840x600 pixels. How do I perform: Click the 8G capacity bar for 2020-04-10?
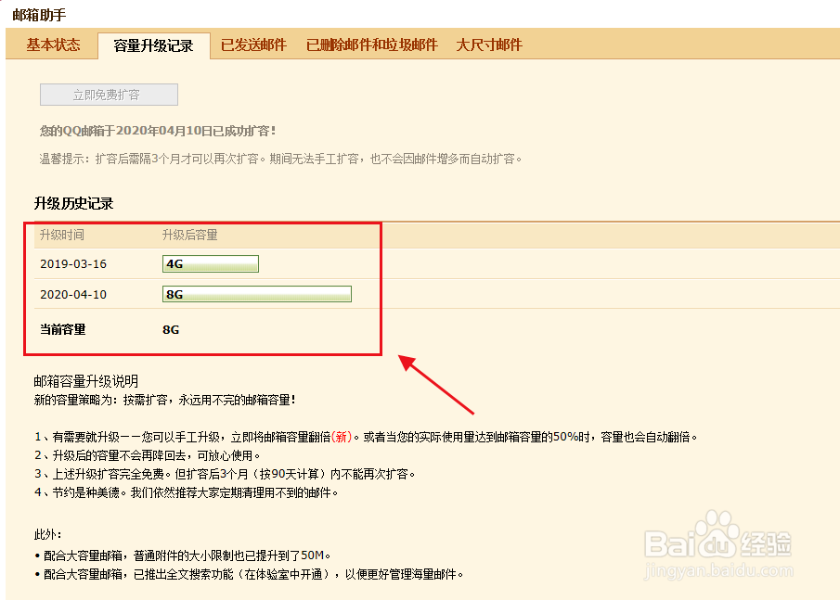[256, 294]
